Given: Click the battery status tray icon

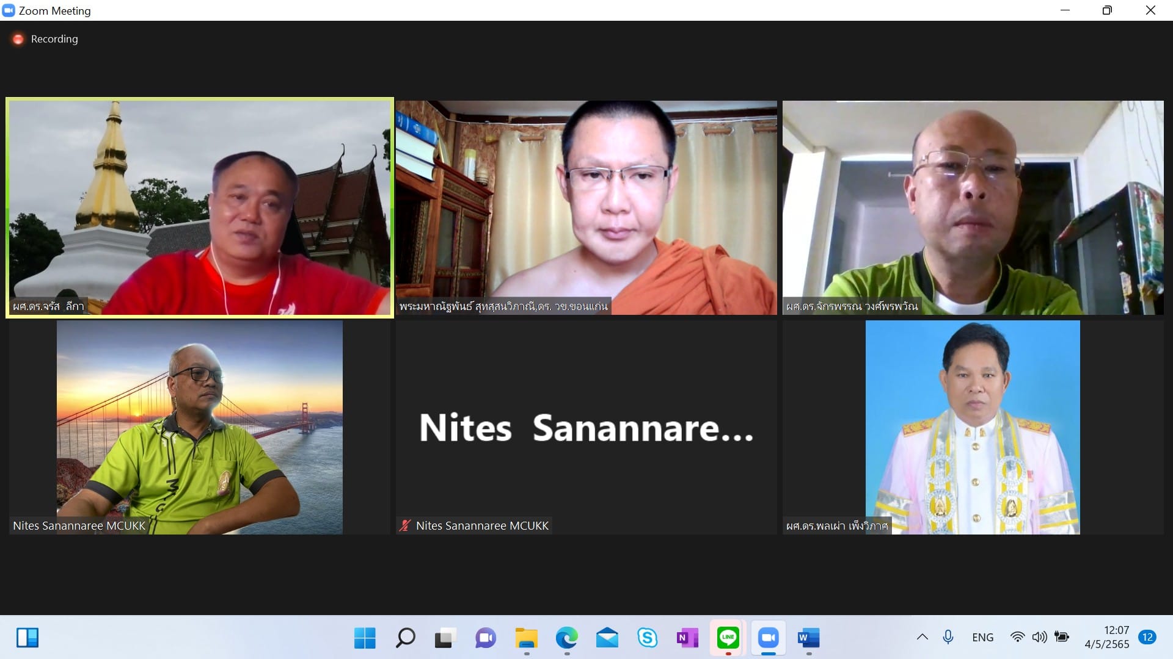Looking at the screenshot, I should 1062,637.
